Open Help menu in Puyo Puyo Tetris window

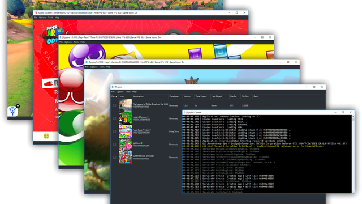[x=83, y=42]
